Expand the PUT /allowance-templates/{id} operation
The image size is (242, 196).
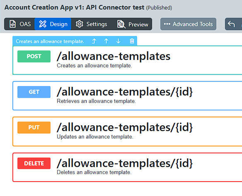(x=128, y=131)
